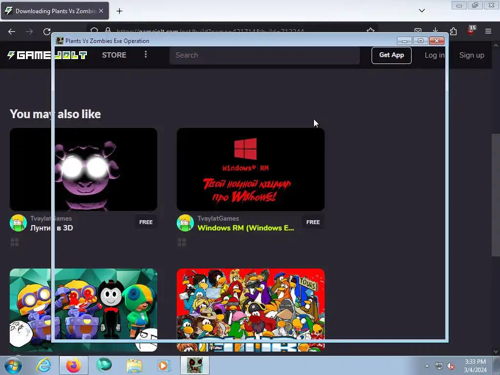
Task: Click the uBlock extension icon with badge 15
Action: (x=471, y=30)
